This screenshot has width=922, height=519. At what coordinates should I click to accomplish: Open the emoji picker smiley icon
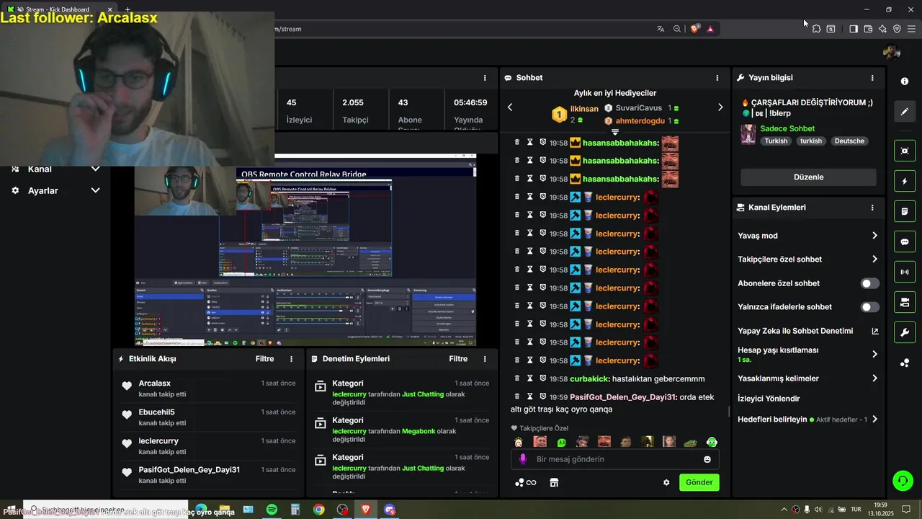[707, 459]
